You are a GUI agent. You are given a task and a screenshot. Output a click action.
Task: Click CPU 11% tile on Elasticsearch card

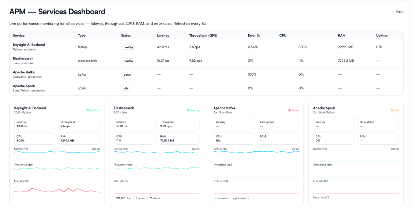pyautogui.click(x=134, y=138)
